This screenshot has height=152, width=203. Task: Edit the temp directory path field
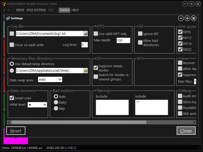pyautogui.click(x=50, y=71)
